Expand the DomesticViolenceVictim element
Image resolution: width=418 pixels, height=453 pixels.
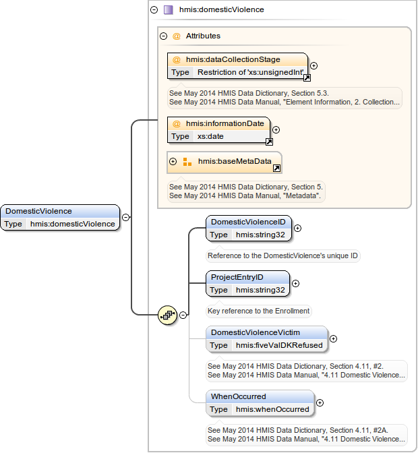(333, 338)
